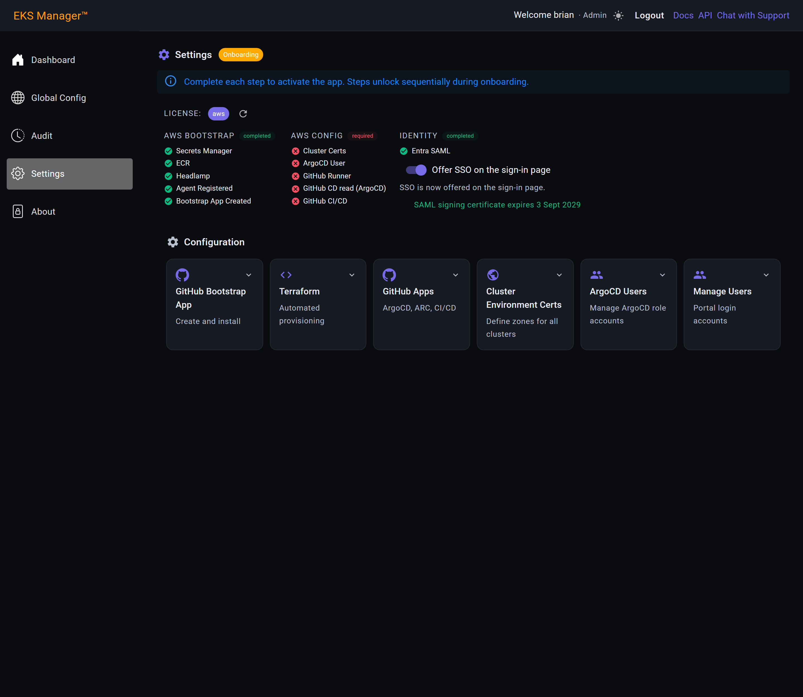Click the 'ArgoCD User' checklist item
803x697 pixels.
pyautogui.click(x=324, y=163)
